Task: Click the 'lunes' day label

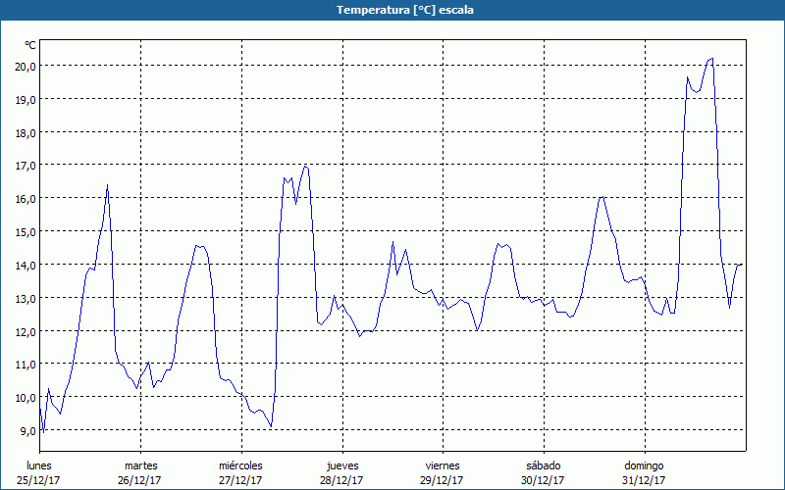Action: click(x=39, y=465)
